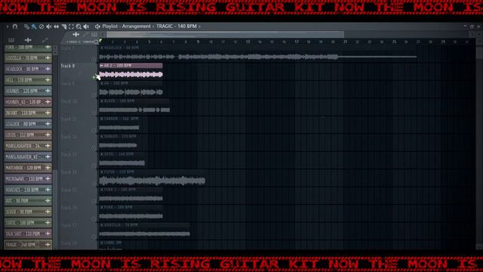Select LOCUS - 112 BPM in picker
The height and width of the screenshot is (272, 483).
pos(28,134)
